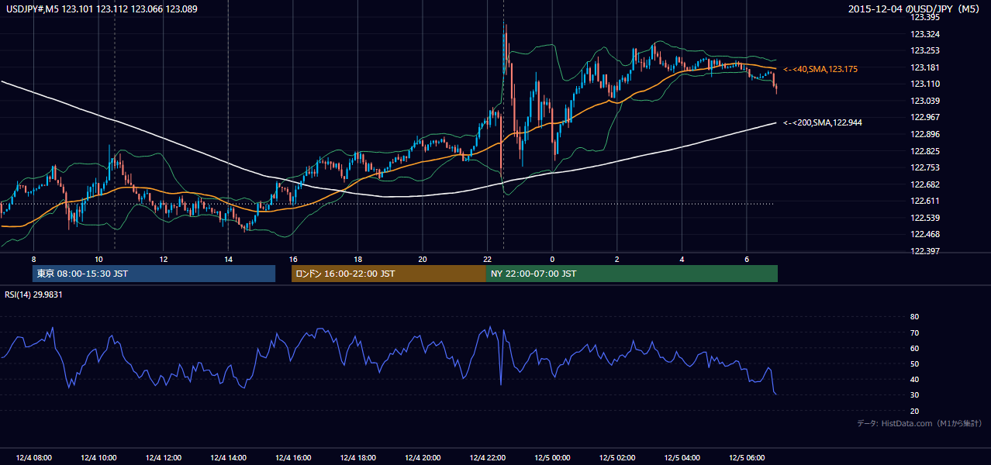Click hour label 10 under price chart

click(98, 259)
